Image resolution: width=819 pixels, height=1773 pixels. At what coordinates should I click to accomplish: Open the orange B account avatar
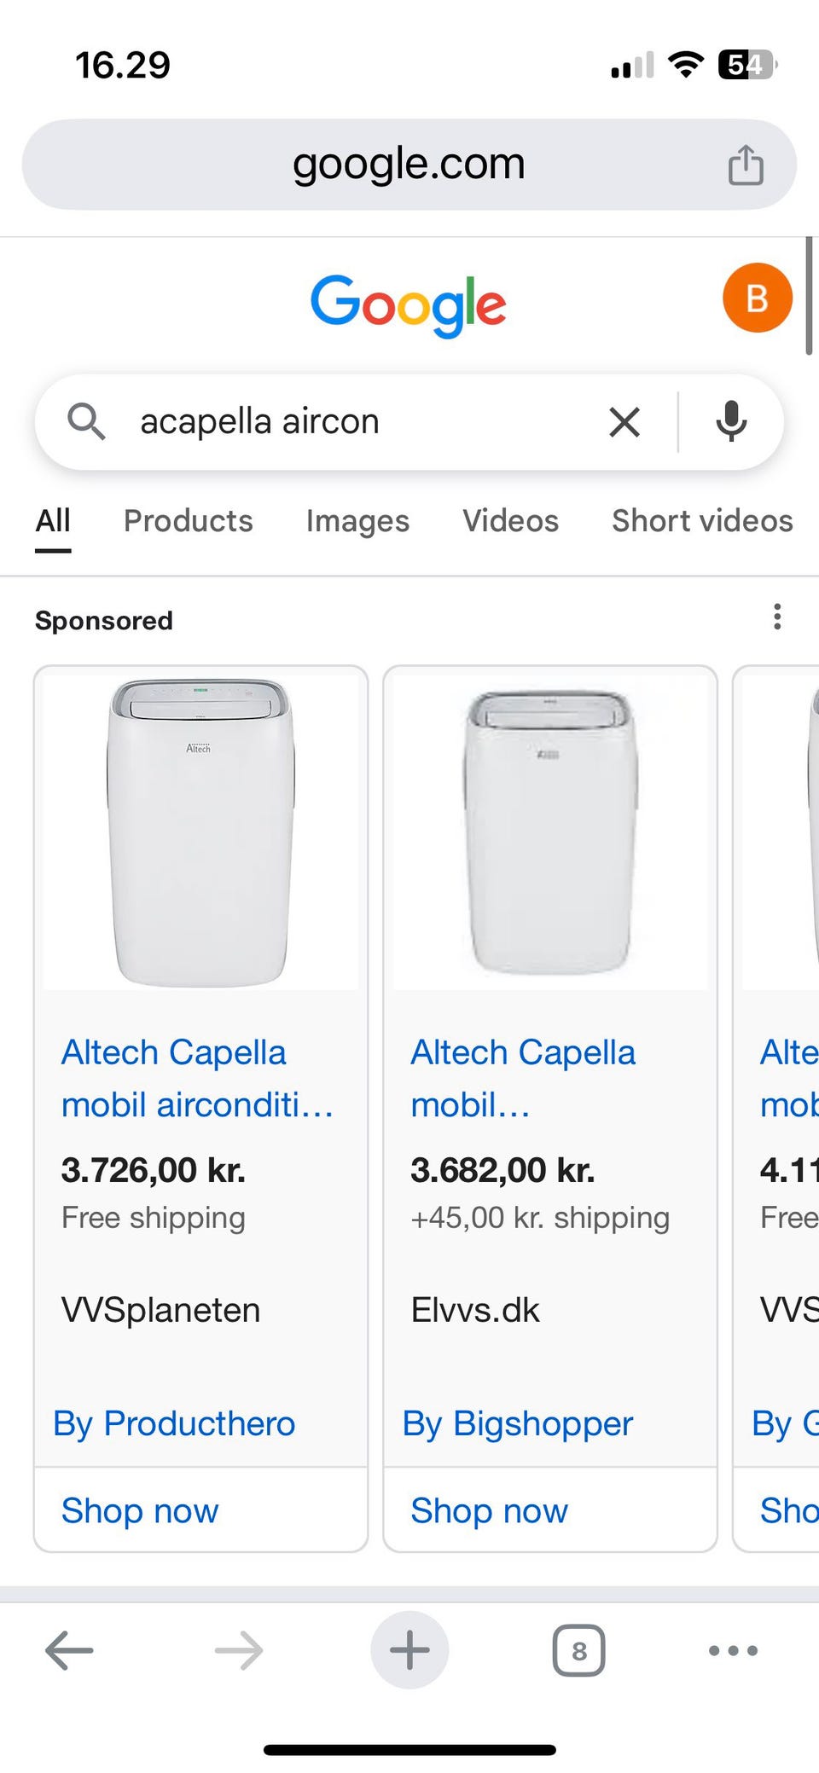click(757, 298)
